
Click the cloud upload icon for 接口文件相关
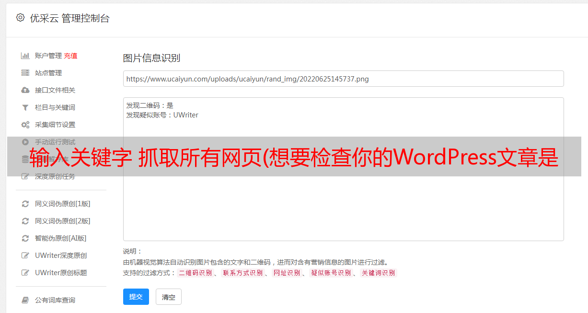[25, 90]
